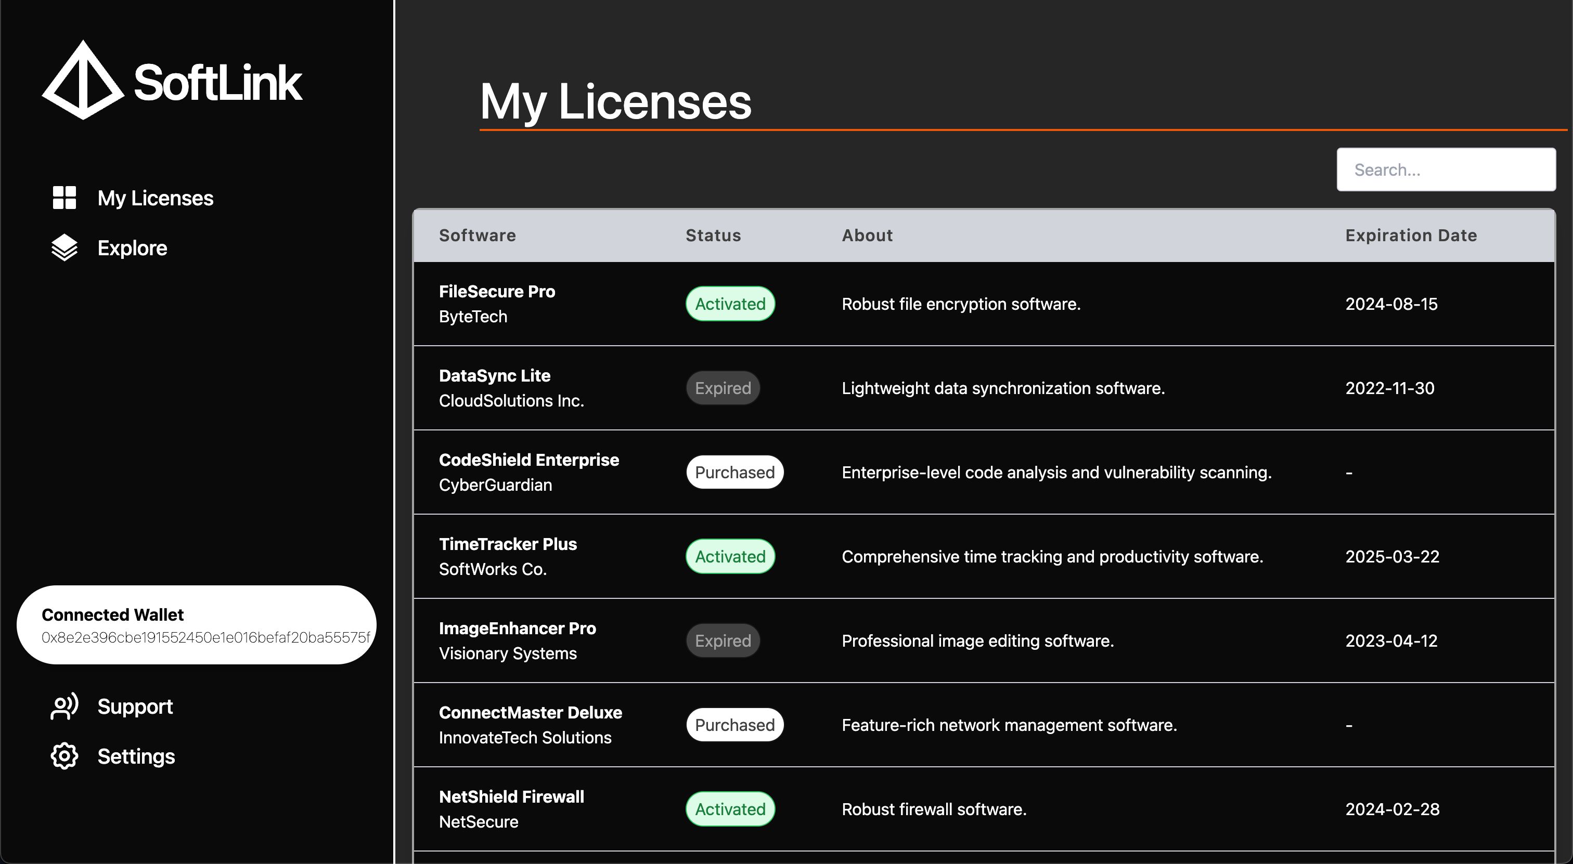Screen dimensions: 1573x864
Task: Click the Explore layers icon
Action: 64,248
